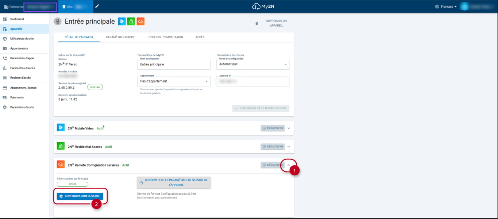Open Mode de configuration dropdown
The width and height of the screenshot is (498, 219).
point(253,64)
